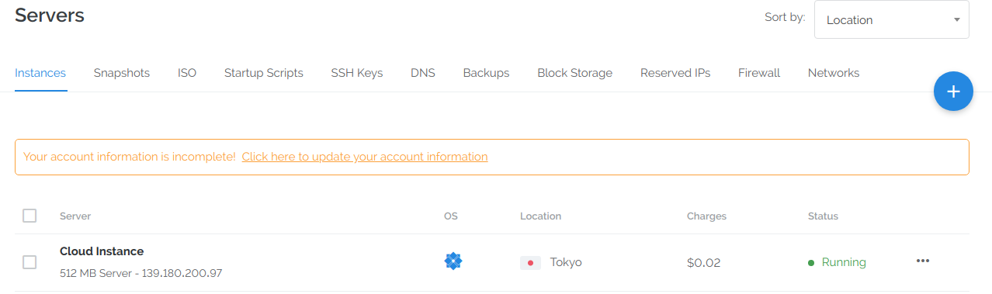Go to the Startup Scripts tab
The width and height of the screenshot is (992, 294).
click(x=264, y=73)
